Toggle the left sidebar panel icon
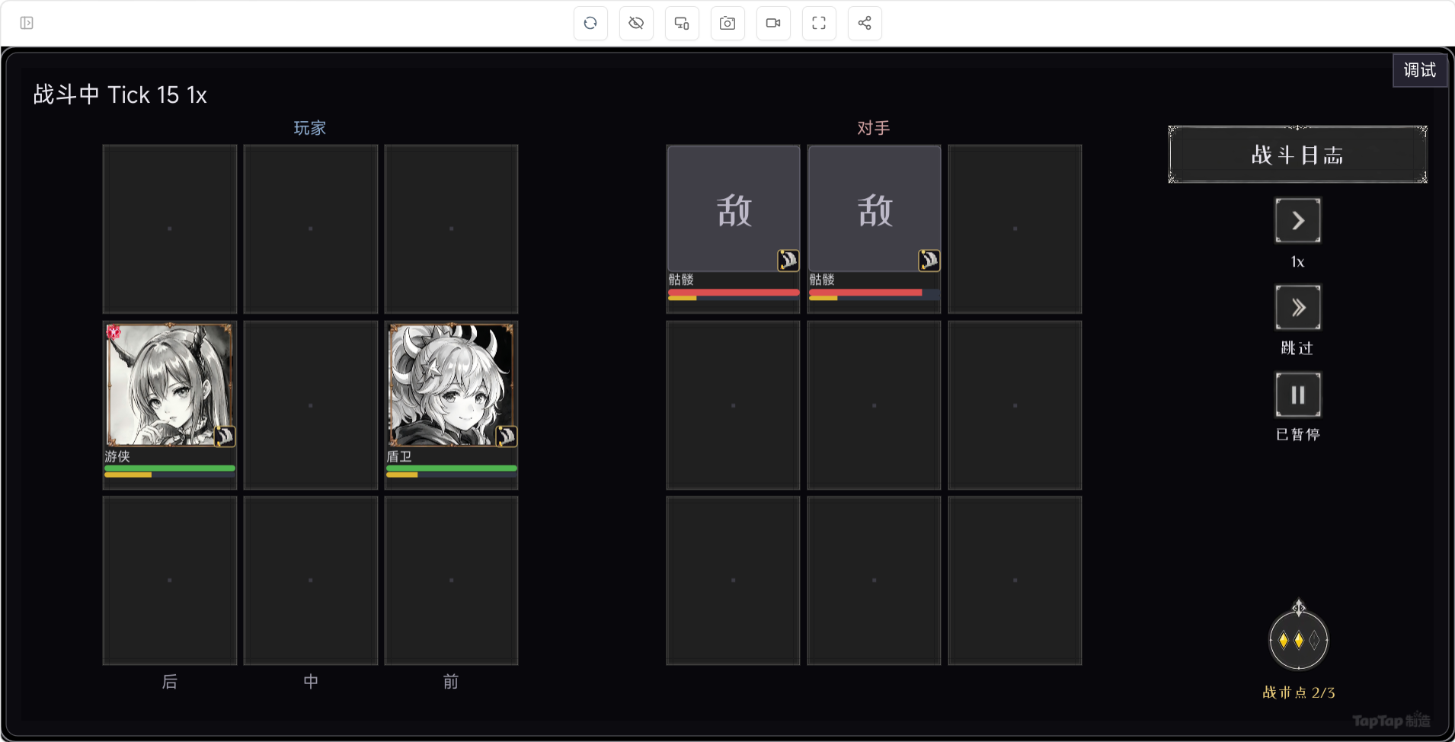1455x742 pixels. [27, 23]
